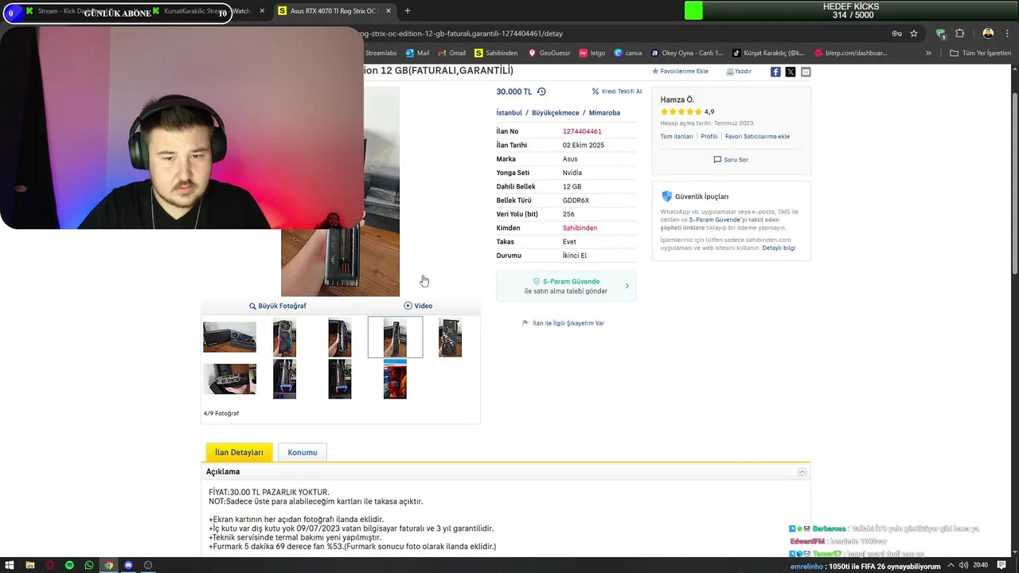The image size is (1019, 573).
Task: Open blerp.com dashboard bookmark
Action: (849, 53)
